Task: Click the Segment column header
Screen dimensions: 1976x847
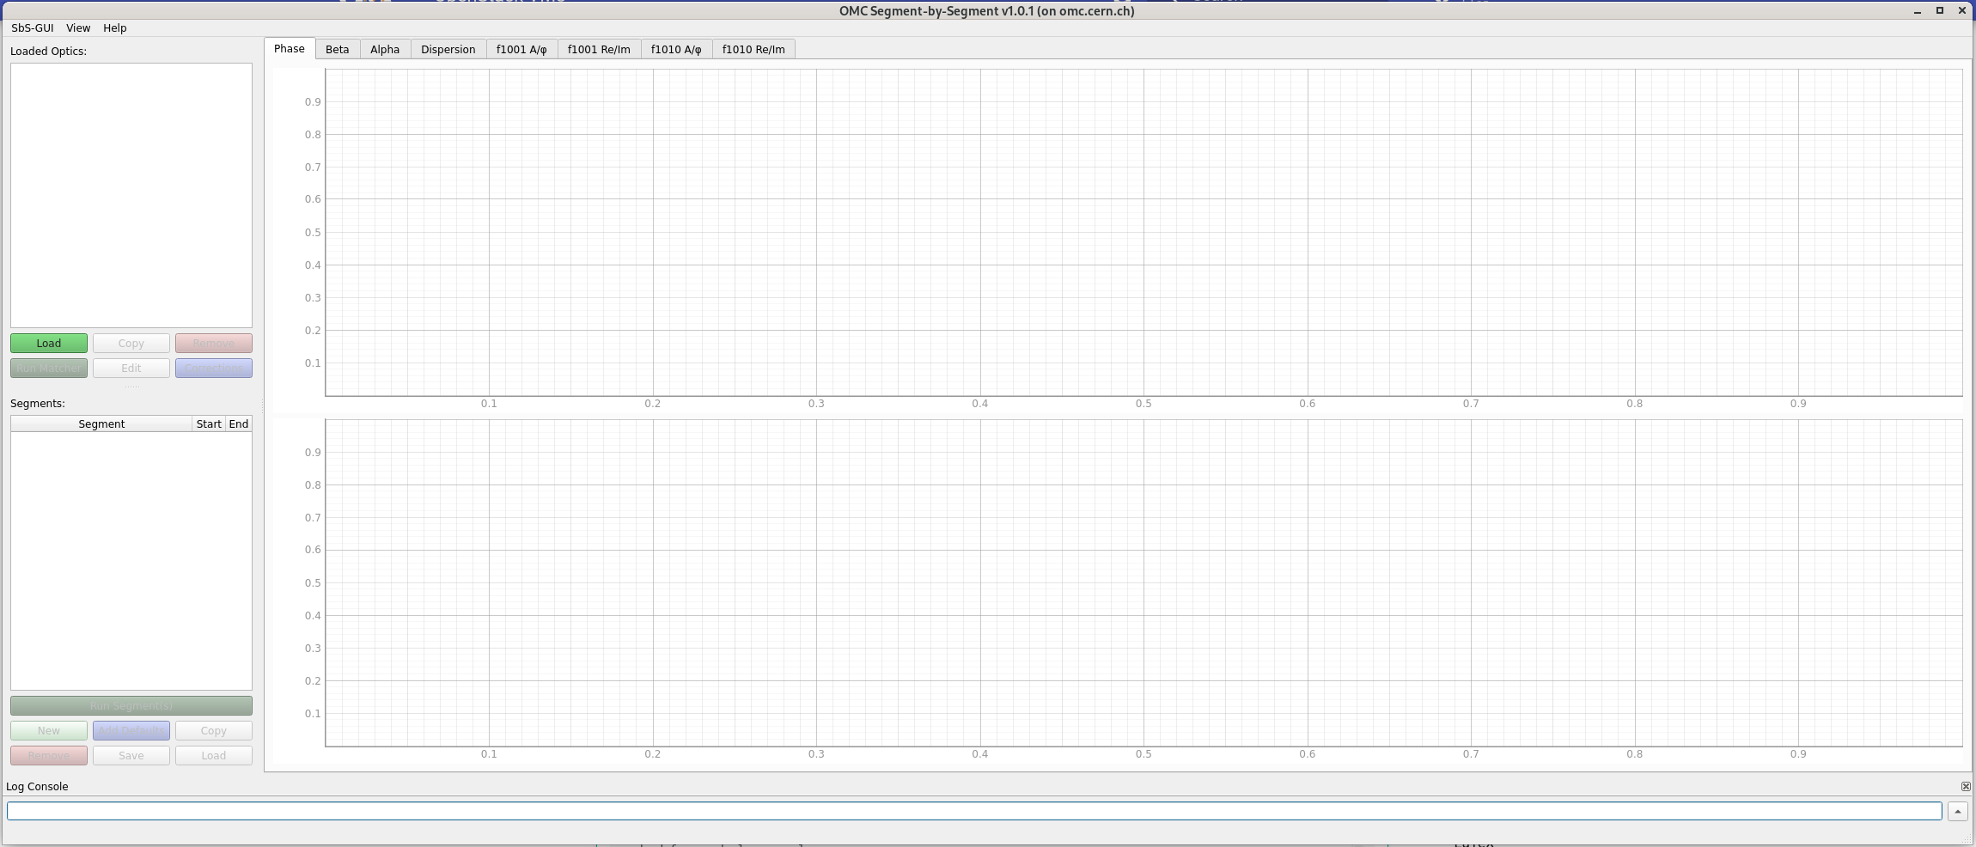Action: point(101,423)
